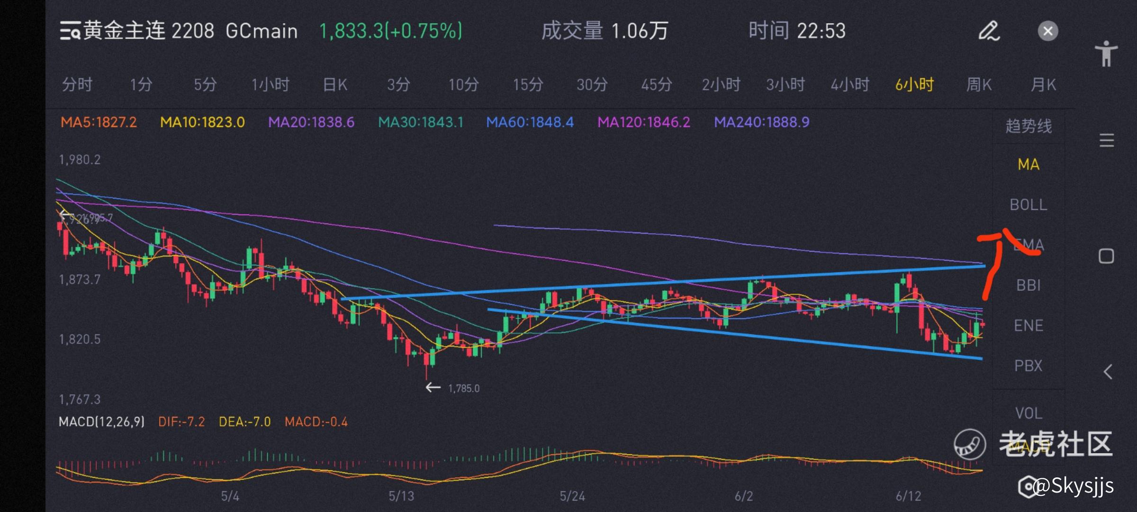
Task: Select the 周K weekly tab
Action: coord(978,85)
